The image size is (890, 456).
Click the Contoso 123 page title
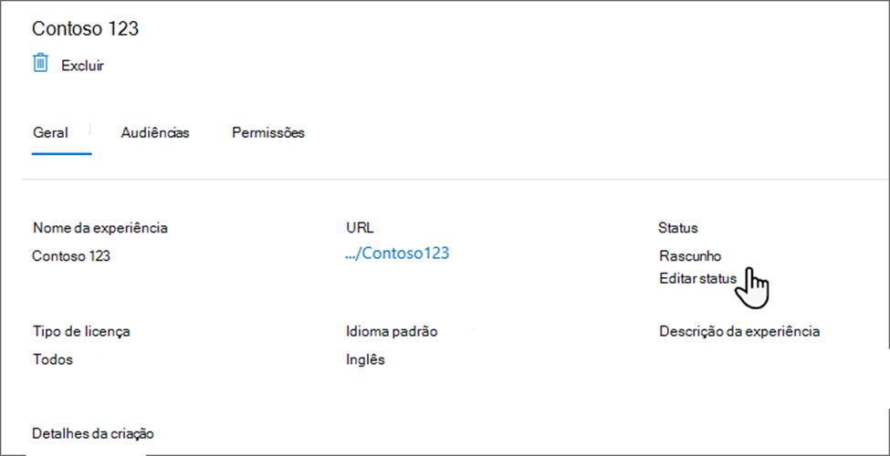pos(85,28)
